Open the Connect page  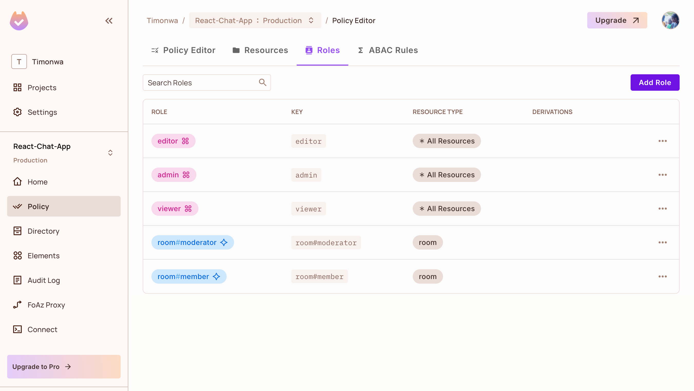(42, 329)
